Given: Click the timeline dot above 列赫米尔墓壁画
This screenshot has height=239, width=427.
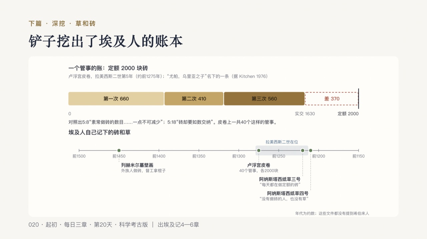Looking at the screenshot, I should pos(119,150).
